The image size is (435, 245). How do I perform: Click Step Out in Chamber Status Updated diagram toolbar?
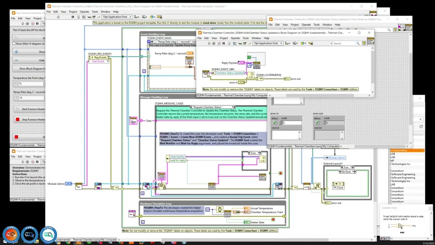tap(249, 43)
